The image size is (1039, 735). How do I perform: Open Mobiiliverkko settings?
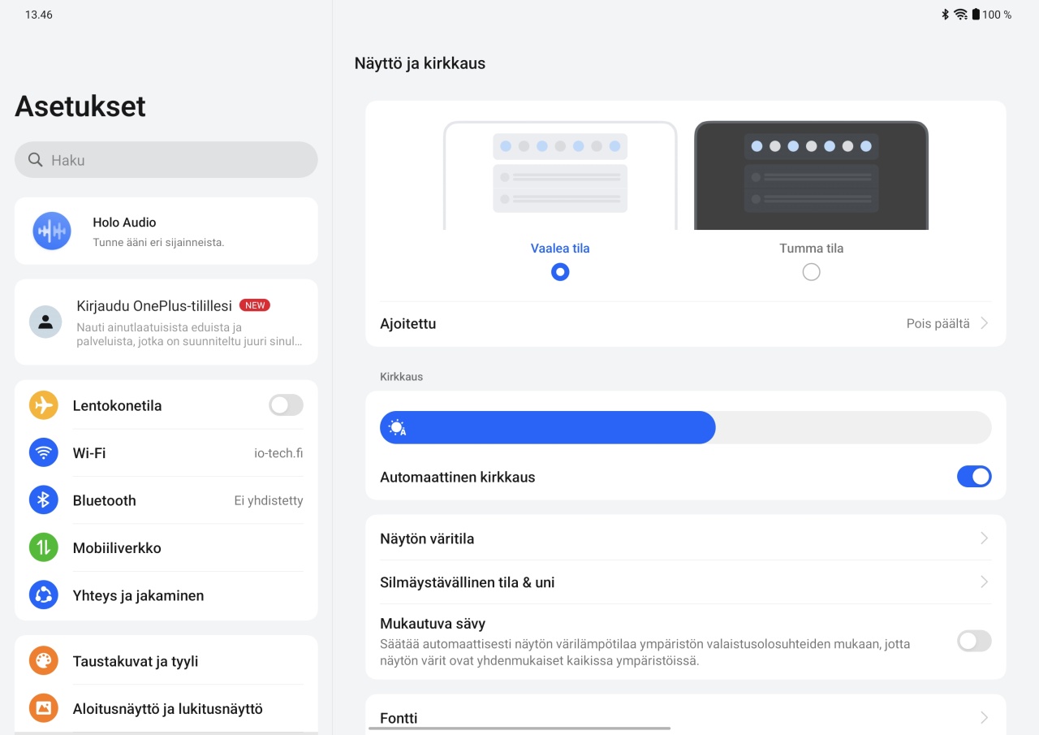(x=166, y=547)
